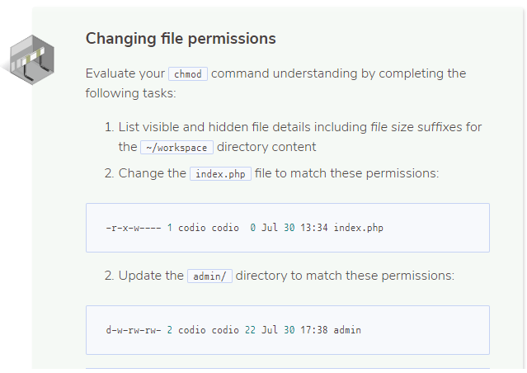Click the index.php filename inside the code block
This screenshot has width=527, height=373.
[x=358, y=228]
